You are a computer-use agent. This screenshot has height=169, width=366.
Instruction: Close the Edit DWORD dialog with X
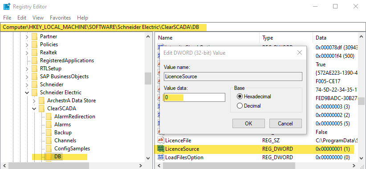tap(300, 52)
